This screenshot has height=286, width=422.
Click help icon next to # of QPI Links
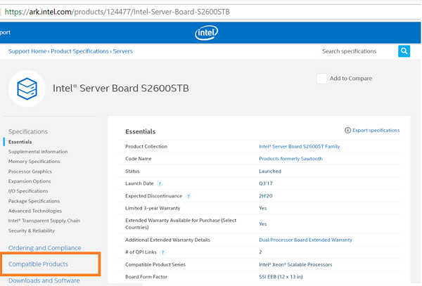[163, 252]
